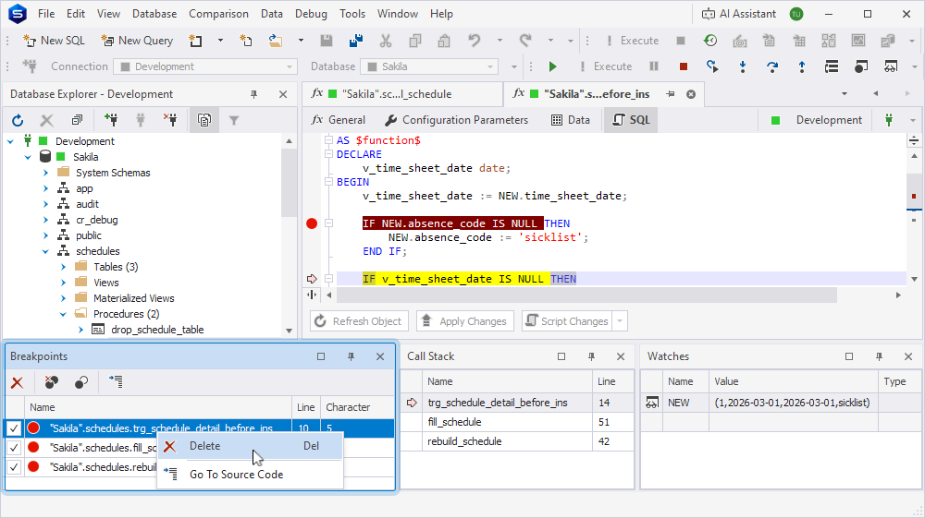925x518 pixels.
Task: Click the red Stop debugging icon
Action: pyautogui.click(x=684, y=66)
